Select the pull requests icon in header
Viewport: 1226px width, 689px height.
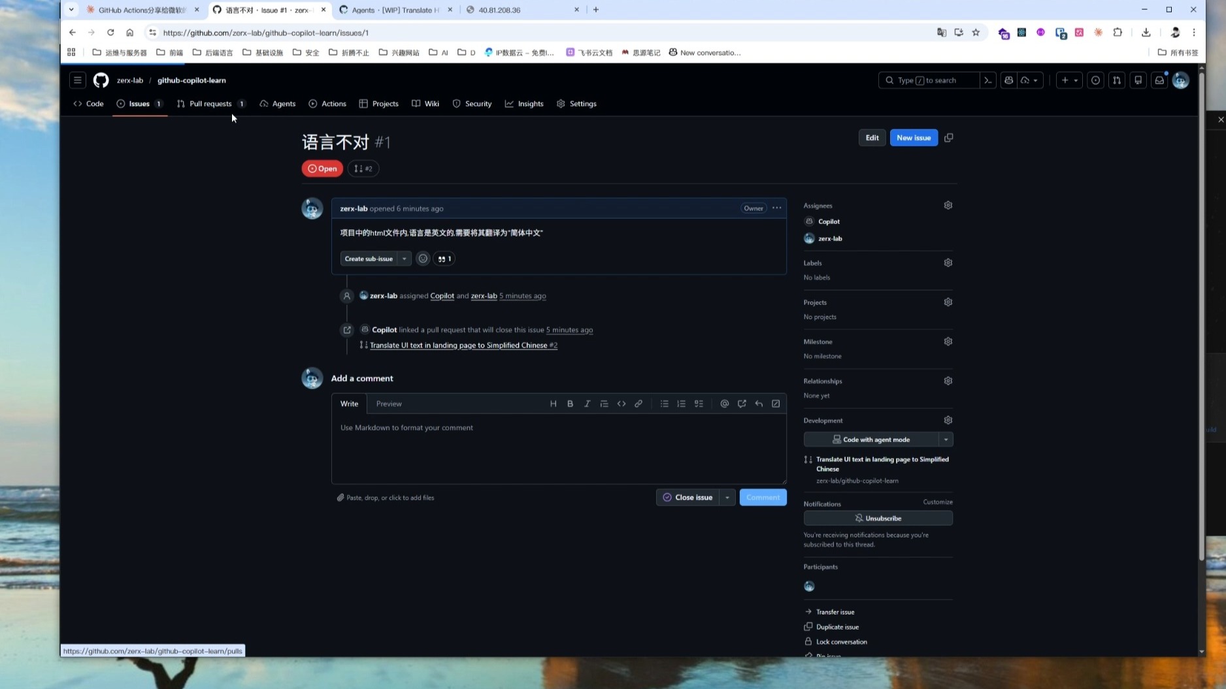point(1117,80)
